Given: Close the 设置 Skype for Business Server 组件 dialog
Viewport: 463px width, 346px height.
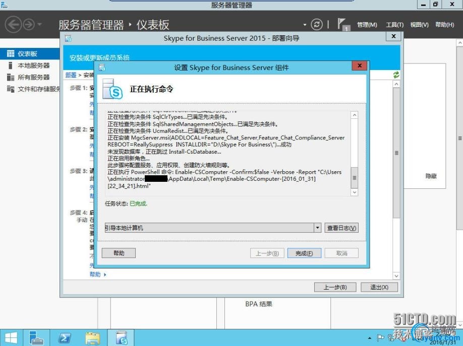Looking at the screenshot, I should [x=360, y=65].
